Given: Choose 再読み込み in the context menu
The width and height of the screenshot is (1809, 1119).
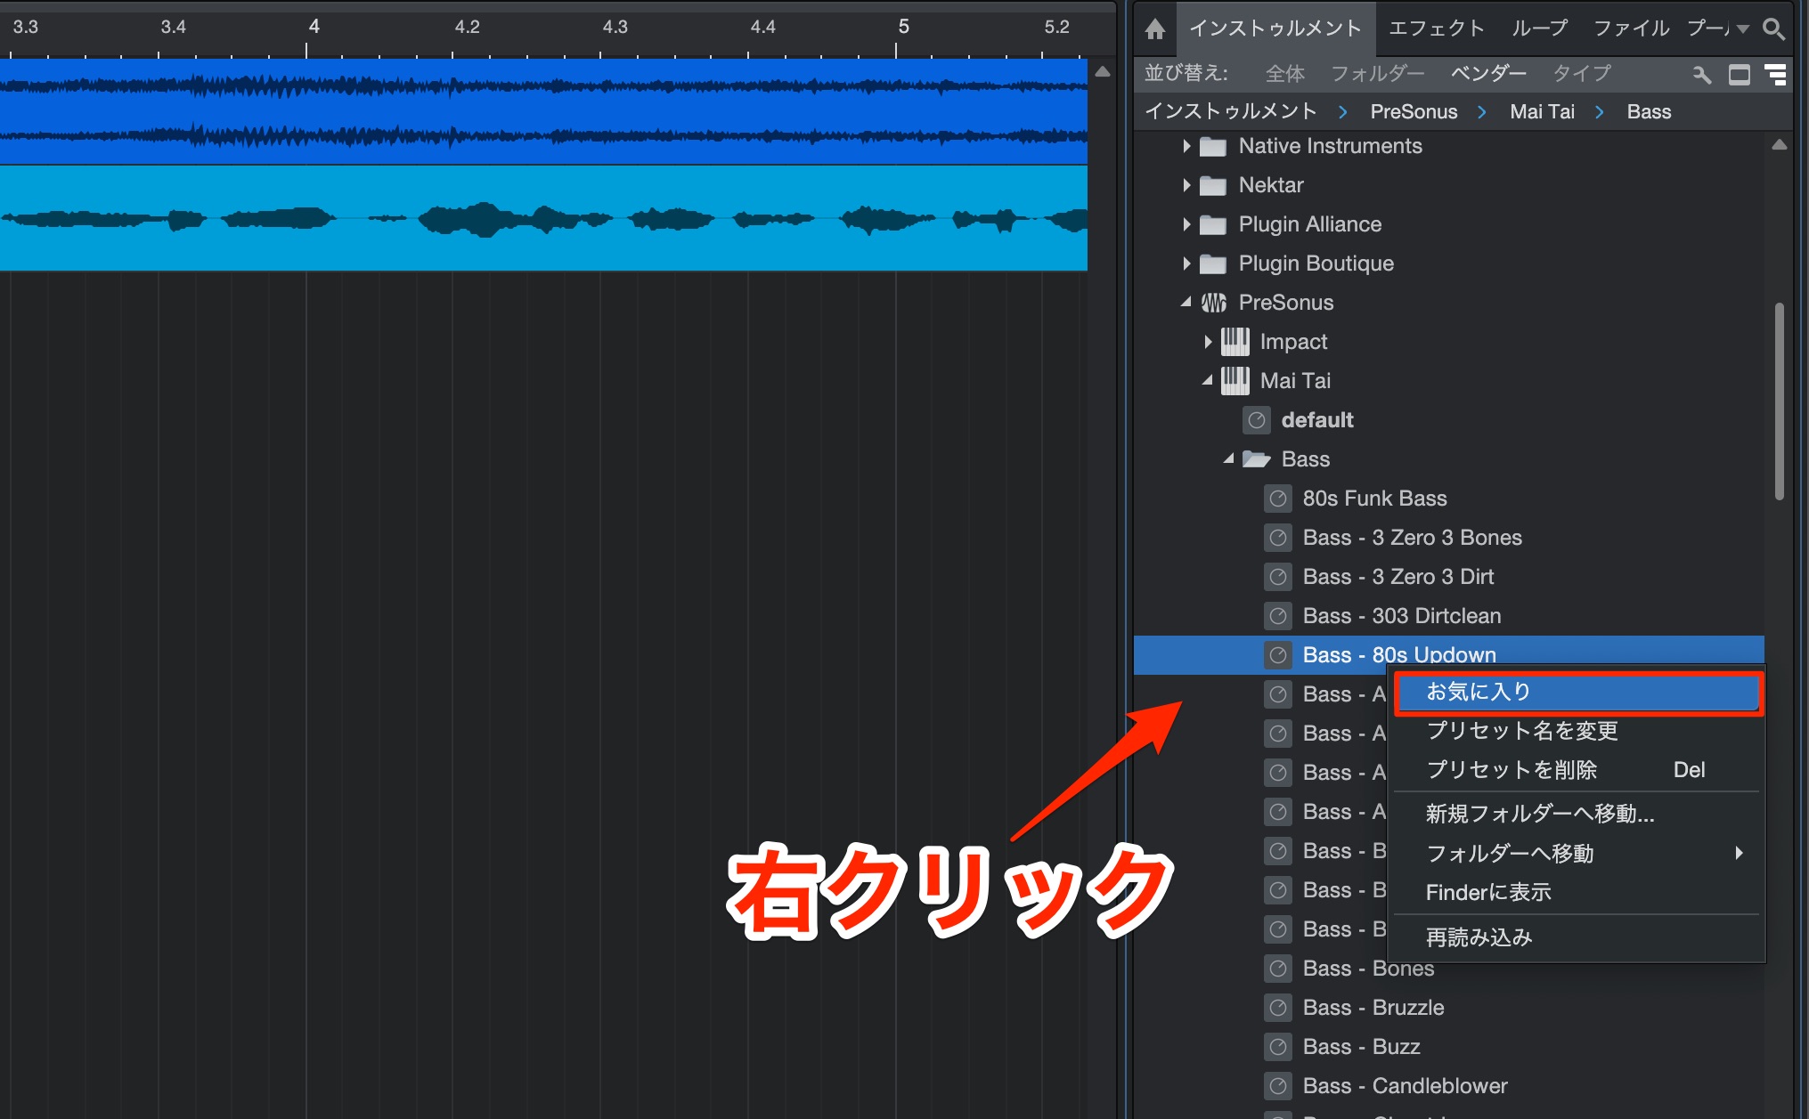Looking at the screenshot, I should (x=1576, y=937).
